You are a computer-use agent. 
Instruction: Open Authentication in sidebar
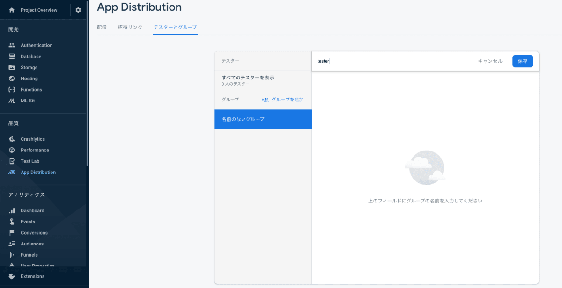coord(37,45)
